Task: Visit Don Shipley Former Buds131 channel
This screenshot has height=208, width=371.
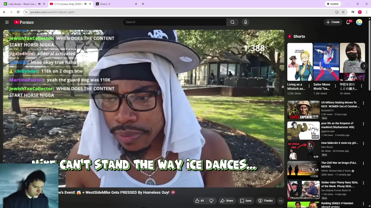Action: (x=336, y=190)
